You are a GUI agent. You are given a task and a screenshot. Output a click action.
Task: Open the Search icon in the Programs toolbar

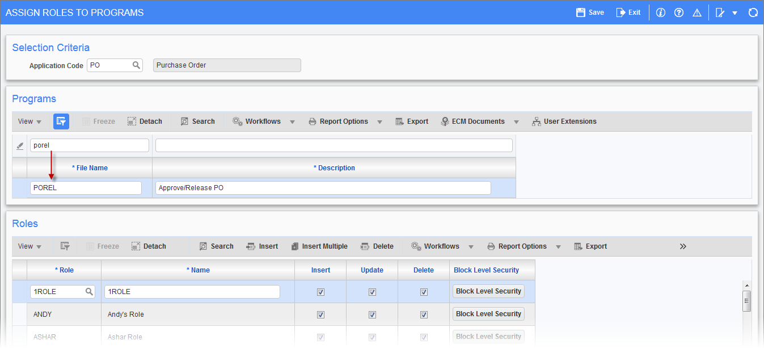click(x=197, y=121)
